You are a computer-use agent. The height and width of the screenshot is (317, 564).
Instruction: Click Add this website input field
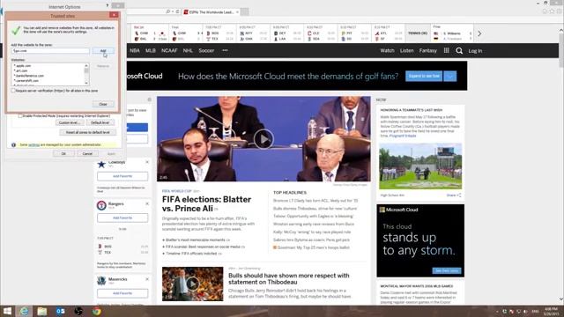[x=50, y=51]
